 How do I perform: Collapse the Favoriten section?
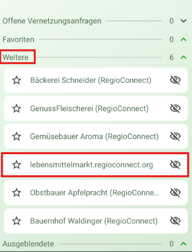coord(184,39)
